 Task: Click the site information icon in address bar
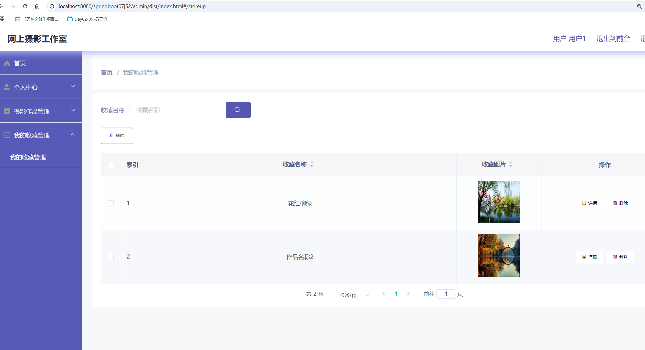[x=52, y=6]
